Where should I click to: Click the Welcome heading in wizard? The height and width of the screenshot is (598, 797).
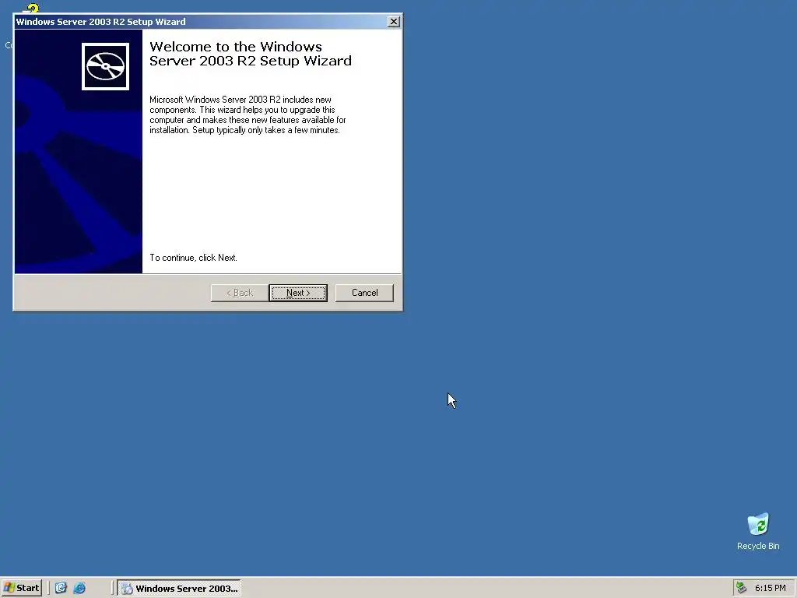250,54
